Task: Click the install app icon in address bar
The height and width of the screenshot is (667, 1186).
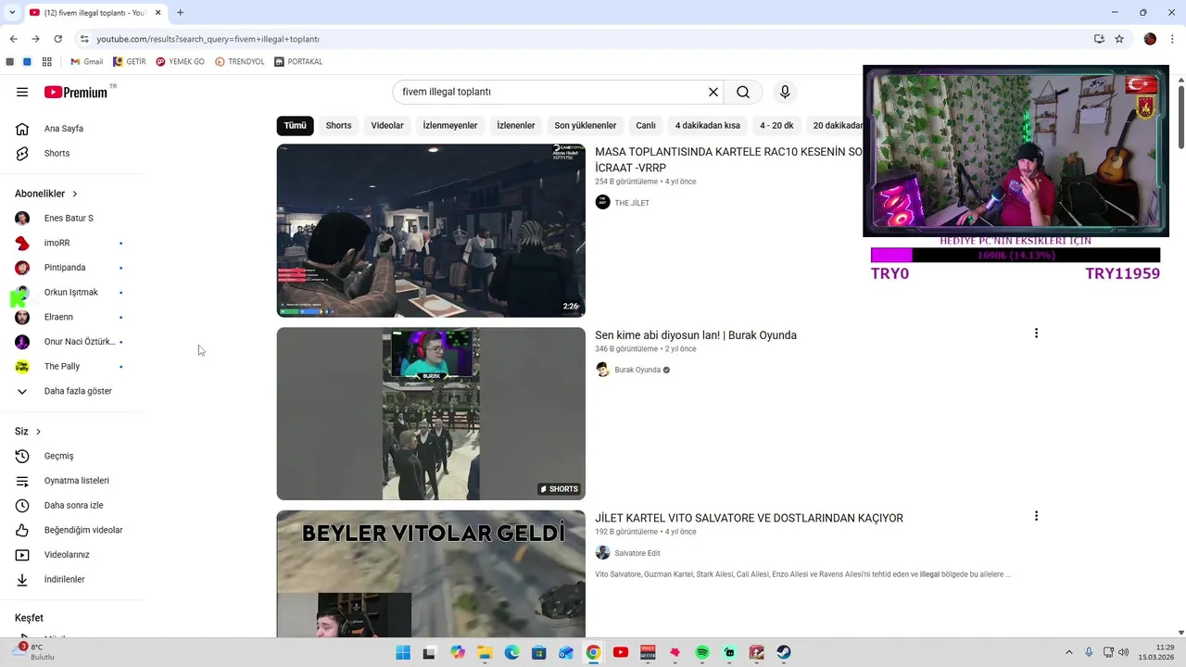Action: point(1099,39)
